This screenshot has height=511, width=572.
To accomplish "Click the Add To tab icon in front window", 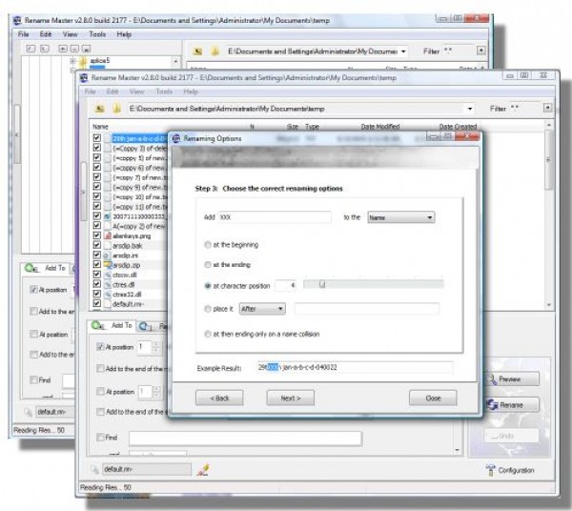I will pyautogui.click(x=98, y=325).
